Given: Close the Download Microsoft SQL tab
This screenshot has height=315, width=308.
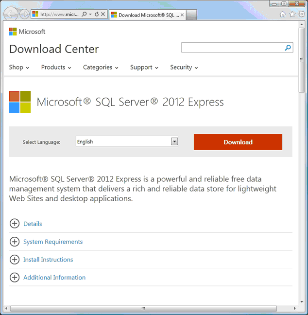Looking at the screenshot, I should [182, 15].
